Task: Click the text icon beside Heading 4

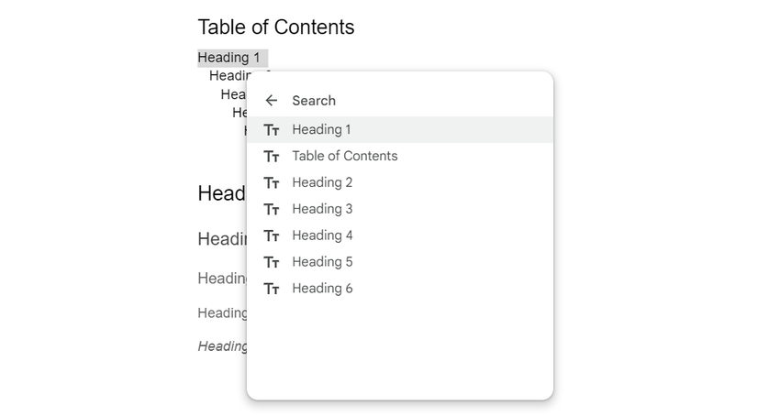Action: 271,236
